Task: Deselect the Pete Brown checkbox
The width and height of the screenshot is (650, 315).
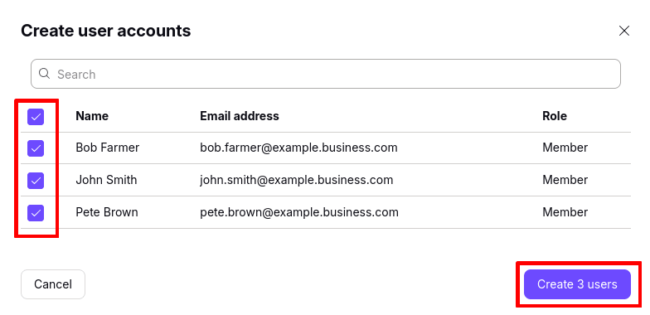Action: click(x=36, y=212)
